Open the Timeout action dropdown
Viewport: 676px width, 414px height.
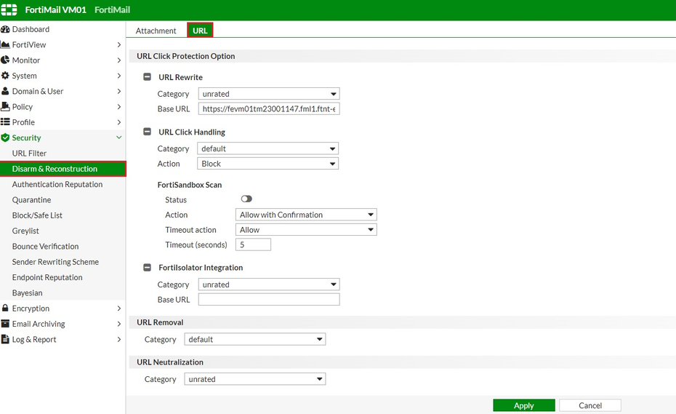306,230
